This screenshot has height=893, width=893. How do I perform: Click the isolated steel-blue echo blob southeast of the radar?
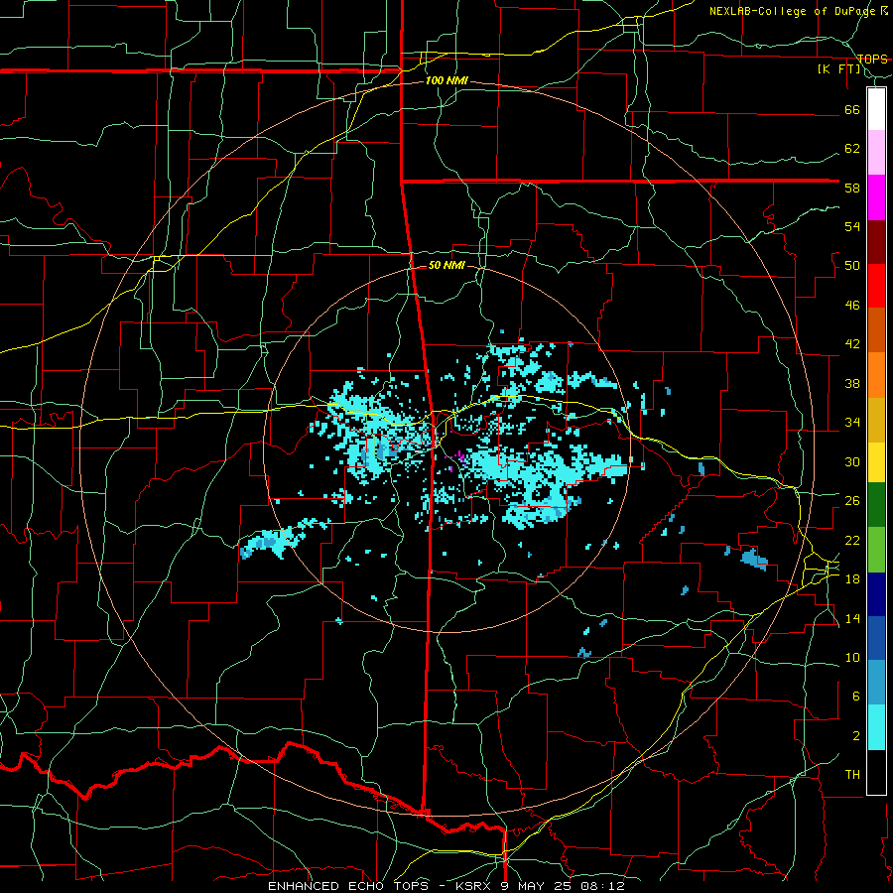(755, 559)
